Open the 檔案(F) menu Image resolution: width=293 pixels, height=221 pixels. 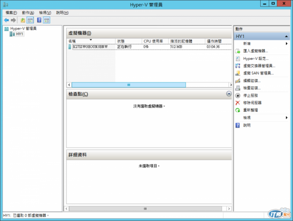click(x=11, y=13)
